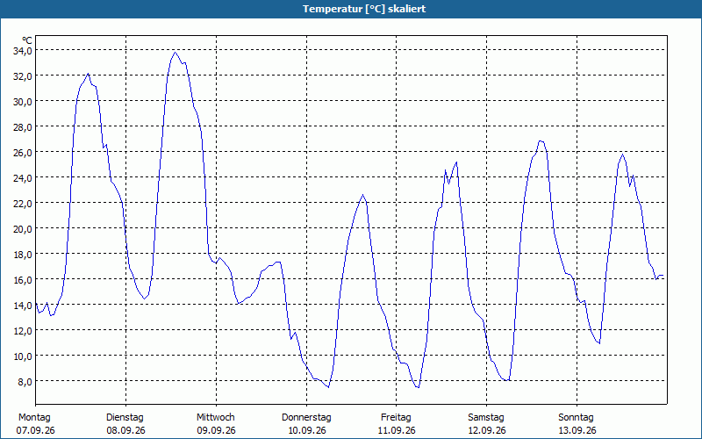Screen dimensions: 702x439
Task: Click the 32,0 y-axis label
Action: click(x=23, y=76)
